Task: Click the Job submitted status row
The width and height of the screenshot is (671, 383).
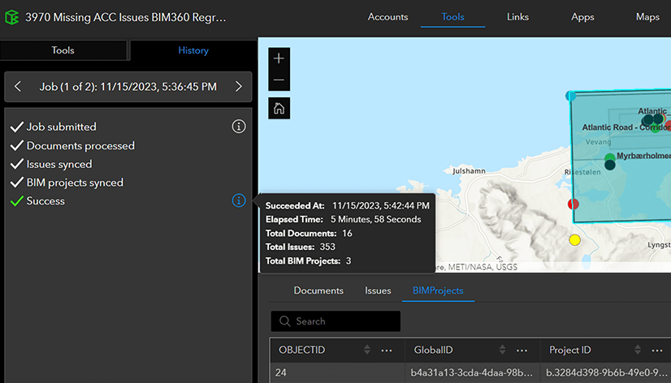Action: click(54, 127)
